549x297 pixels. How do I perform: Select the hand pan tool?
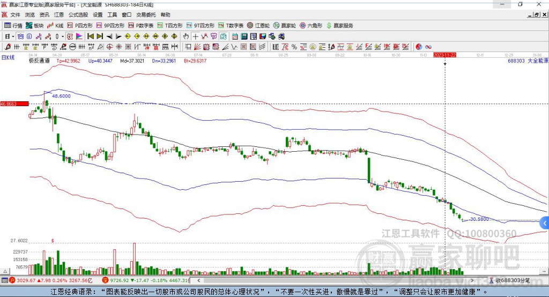pos(186,36)
